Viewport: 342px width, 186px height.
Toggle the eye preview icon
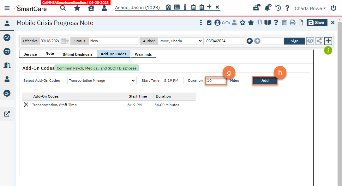tap(310, 41)
